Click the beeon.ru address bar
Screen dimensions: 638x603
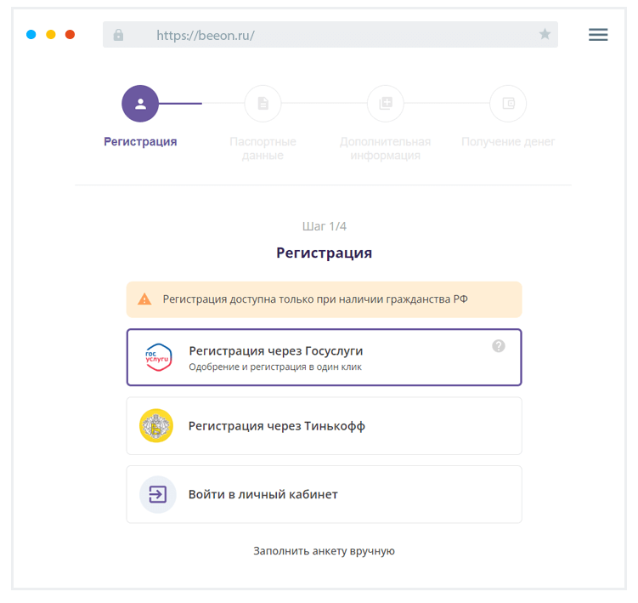pyautogui.click(x=330, y=35)
